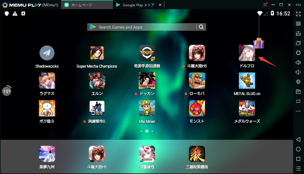Enable virtual GPS location tool
This screenshot has width=304, height=174.
pyautogui.click(x=298, y=82)
